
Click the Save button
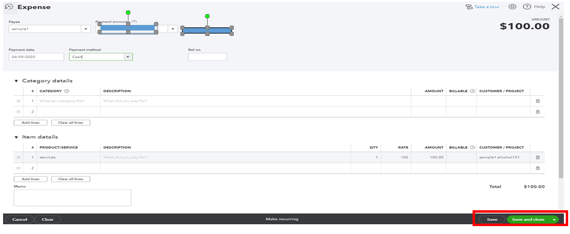click(x=492, y=219)
